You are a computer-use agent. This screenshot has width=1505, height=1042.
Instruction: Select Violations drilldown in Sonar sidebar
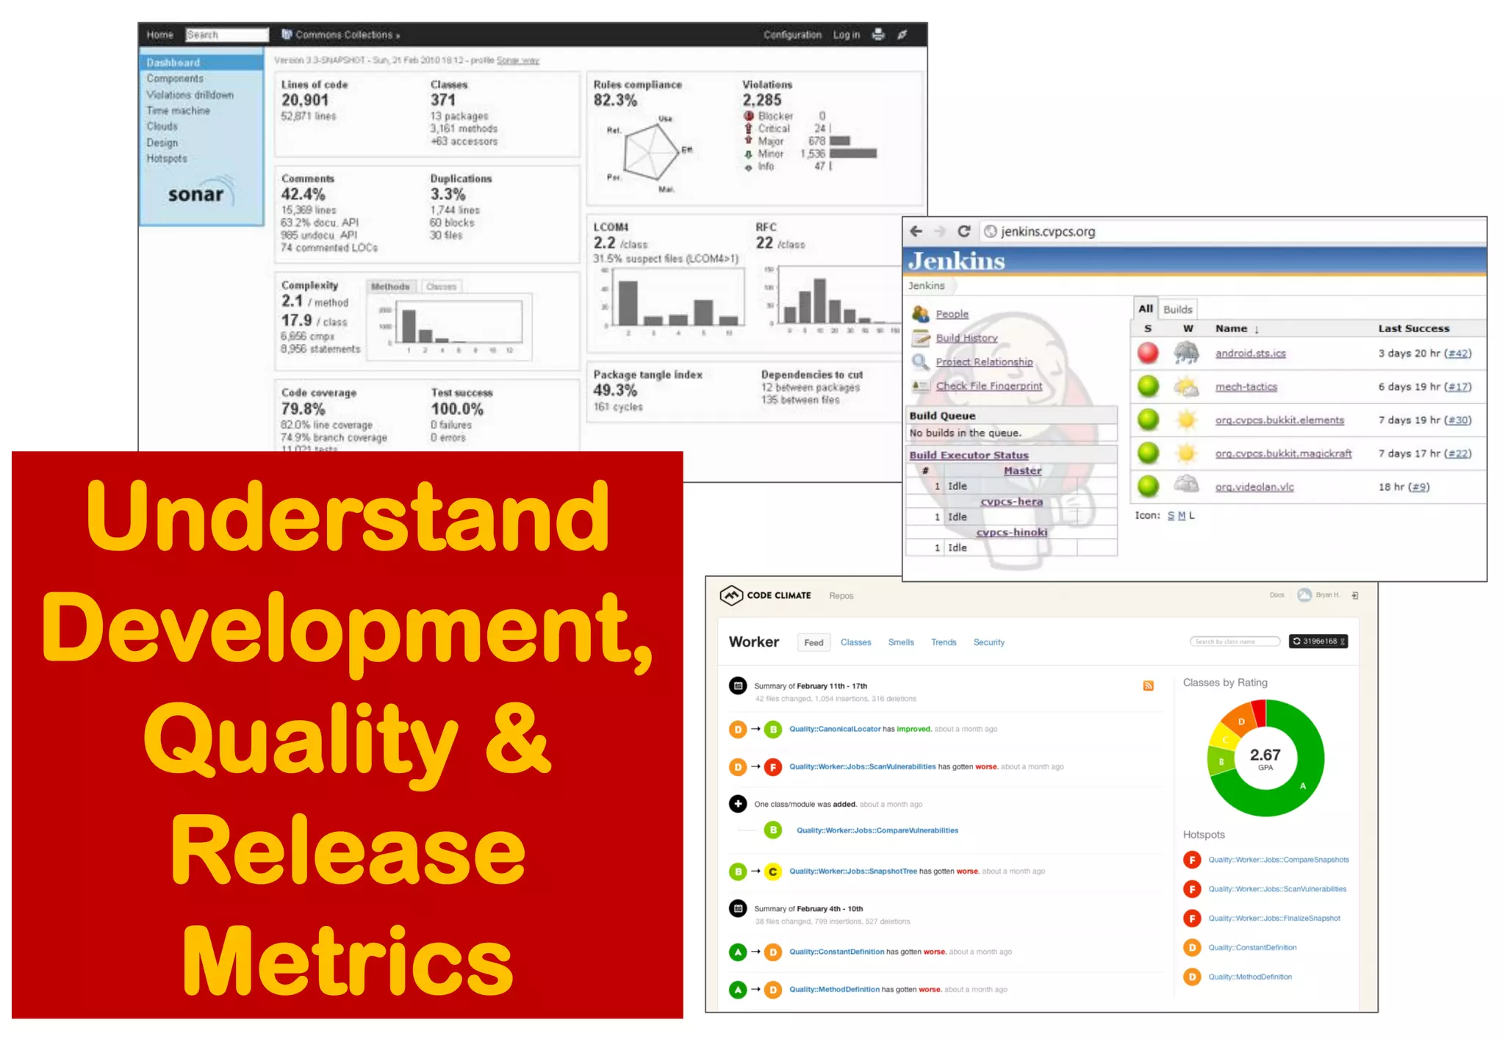pyautogui.click(x=190, y=95)
